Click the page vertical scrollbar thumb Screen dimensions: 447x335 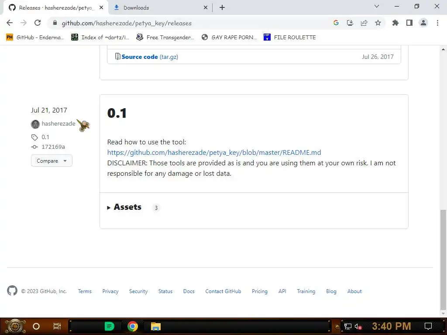[x=443, y=259]
